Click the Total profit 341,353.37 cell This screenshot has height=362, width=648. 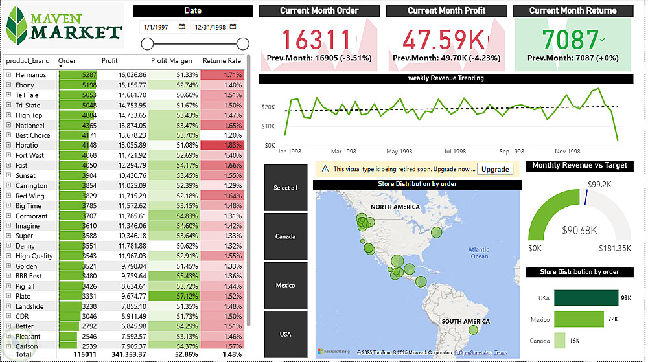coord(128,354)
